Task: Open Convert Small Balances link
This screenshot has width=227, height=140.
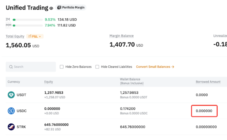Action: (x=153, y=67)
